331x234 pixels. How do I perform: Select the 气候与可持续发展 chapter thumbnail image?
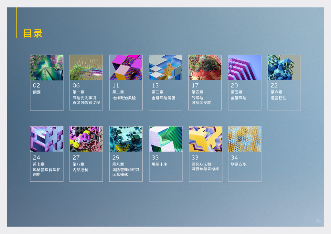(205, 68)
